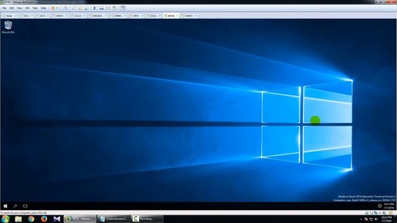Launch Firefox from the host taskbar
This screenshot has width=397, height=223.
point(44,219)
